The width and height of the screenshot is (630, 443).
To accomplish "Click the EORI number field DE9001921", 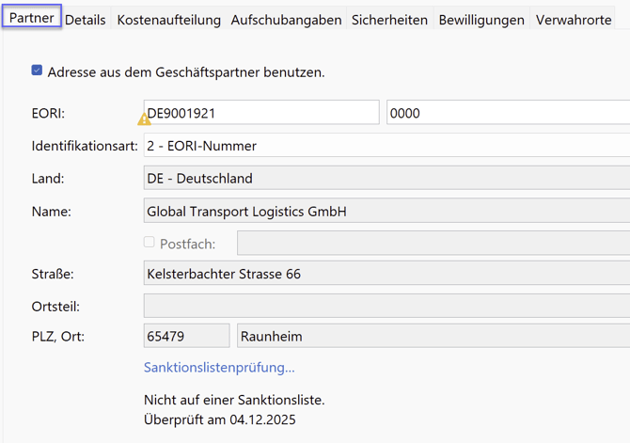I will (x=263, y=113).
